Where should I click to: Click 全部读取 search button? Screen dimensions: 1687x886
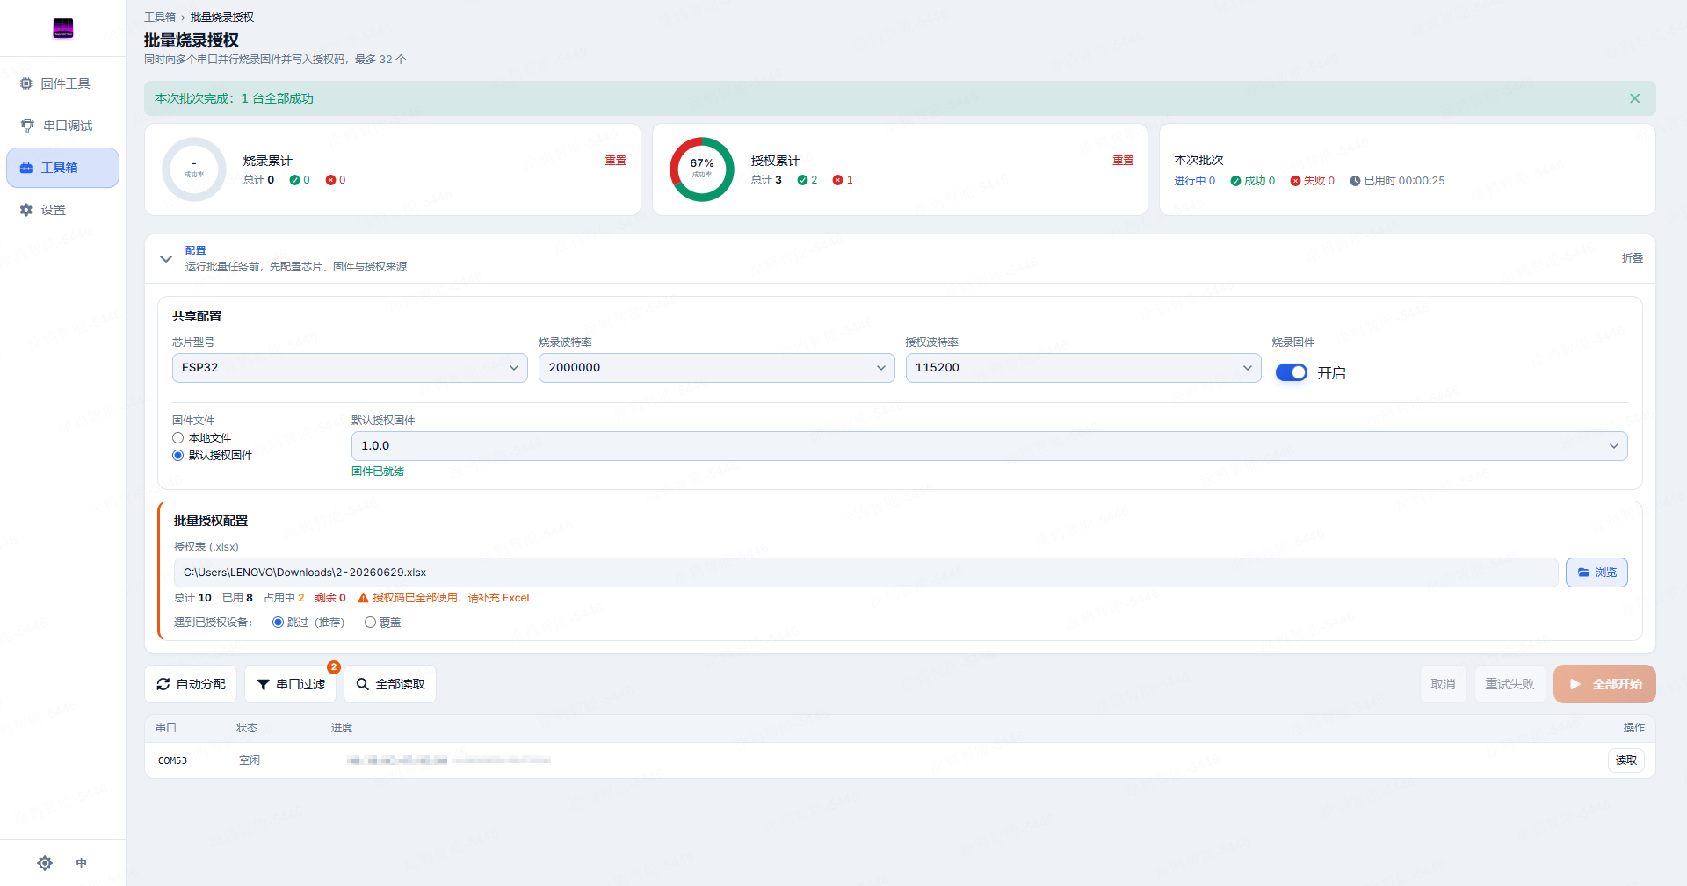[390, 684]
